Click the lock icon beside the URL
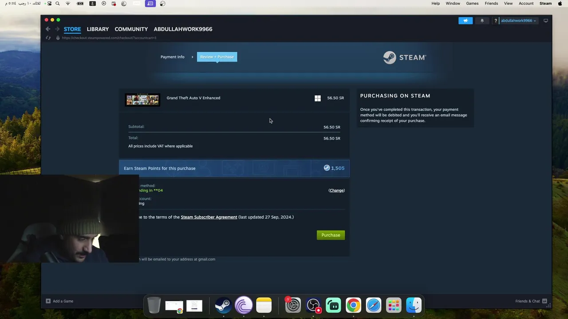Image resolution: width=568 pixels, height=319 pixels. tap(58, 38)
